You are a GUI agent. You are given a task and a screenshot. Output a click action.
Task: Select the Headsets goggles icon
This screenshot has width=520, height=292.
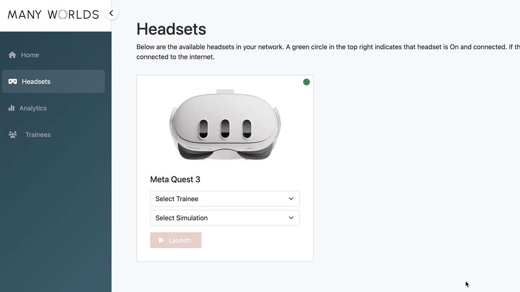(x=12, y=81)
